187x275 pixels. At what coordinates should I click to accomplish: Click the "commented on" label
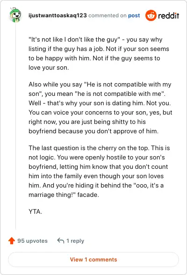(107, 15)
